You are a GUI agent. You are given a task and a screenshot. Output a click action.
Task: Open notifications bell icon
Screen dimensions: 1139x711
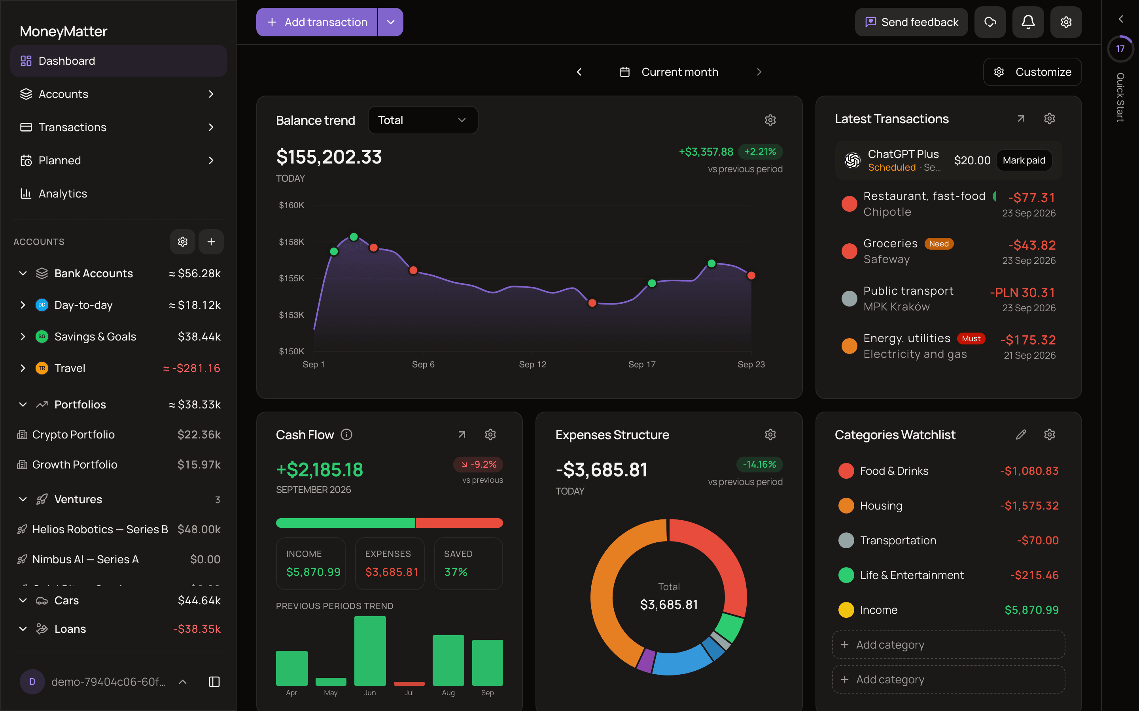(x=1028, y=22)
